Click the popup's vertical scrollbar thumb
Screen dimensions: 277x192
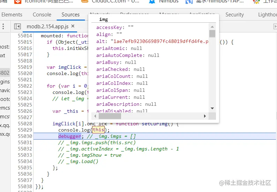[212, 34]
